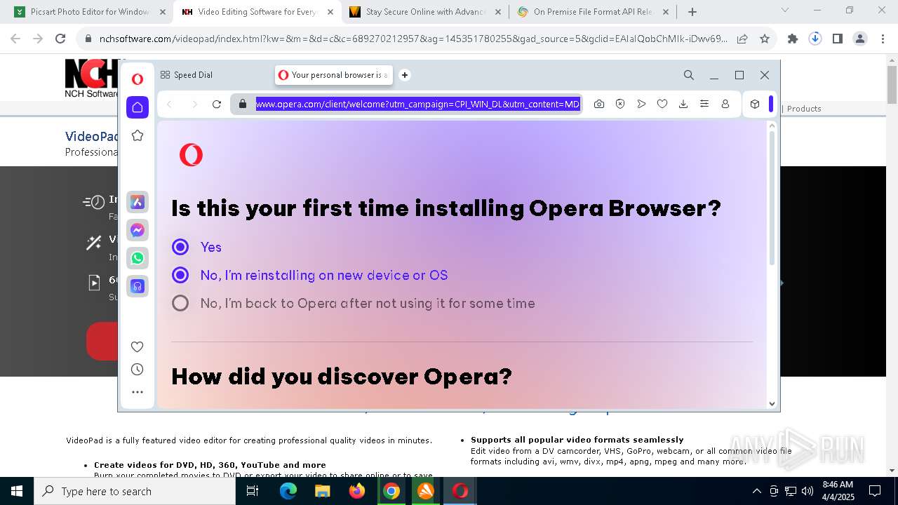Take a snapshot with Opera camera icon
898x505 pixels.
(599, 104)
